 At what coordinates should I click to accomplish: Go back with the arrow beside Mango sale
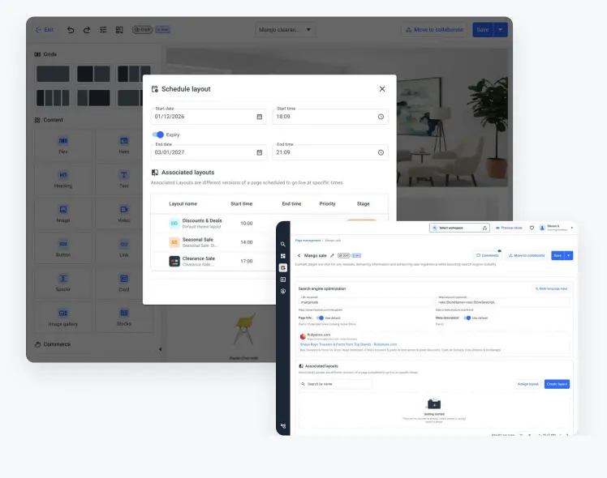click(x=299, y=255)
